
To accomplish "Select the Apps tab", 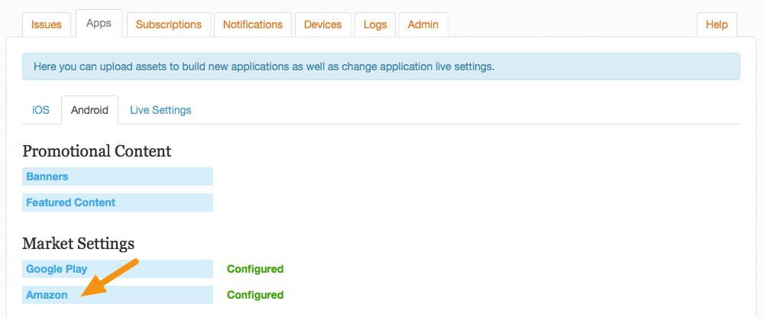I will [99, 24].
